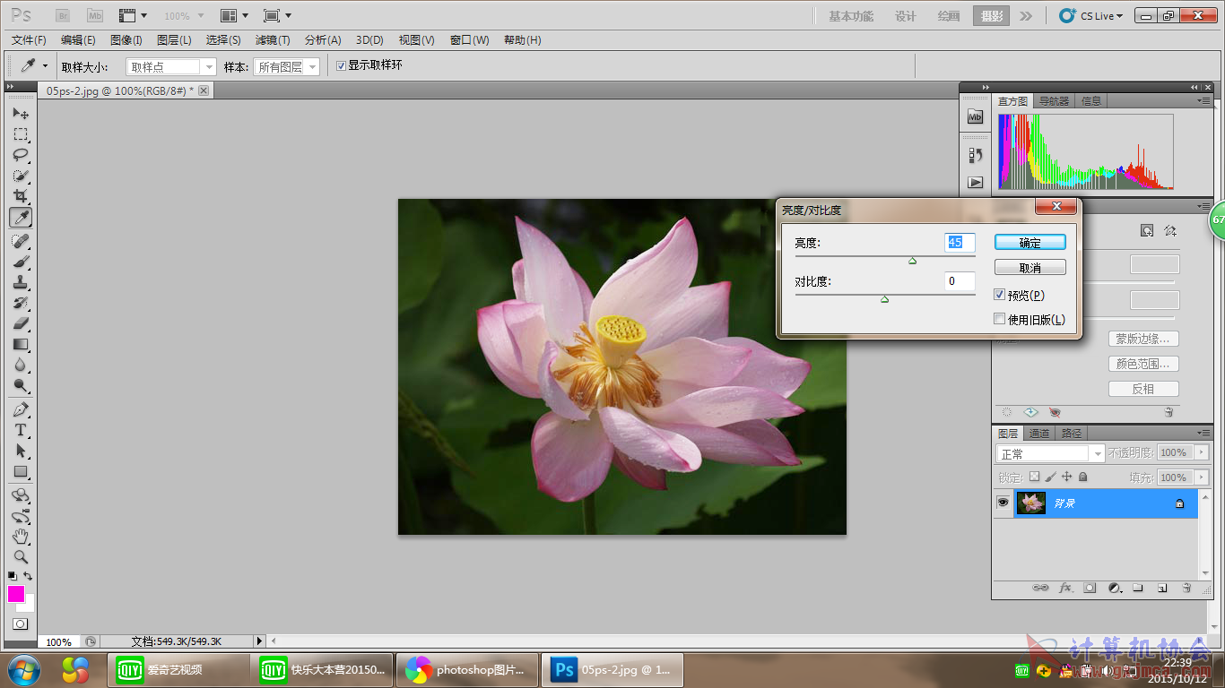The height and width of the screenshot is (688, 1225).
Task: Switch to the 路径 tab
Action: [1072, 433]
